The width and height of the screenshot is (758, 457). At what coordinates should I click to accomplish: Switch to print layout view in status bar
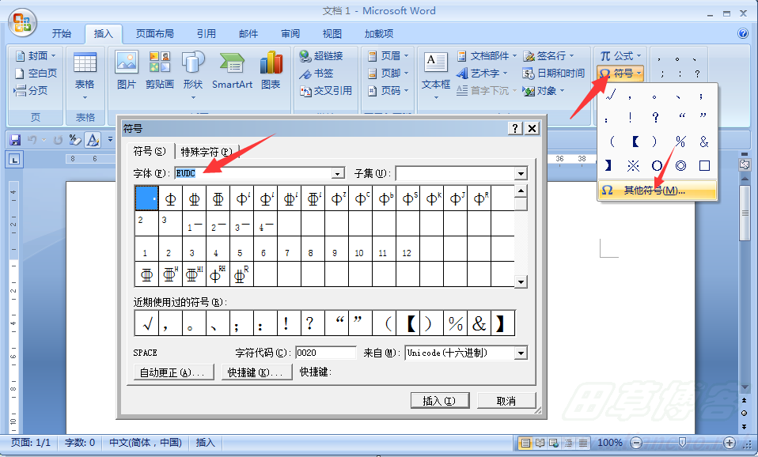click(525, 443)
